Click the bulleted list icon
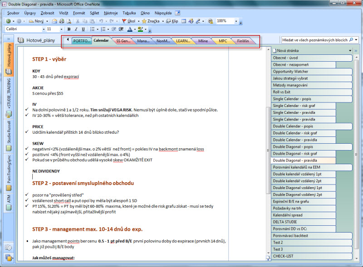The width and height of the screenshot is (363, 267). pyautogui.click(x=93, y=29)
